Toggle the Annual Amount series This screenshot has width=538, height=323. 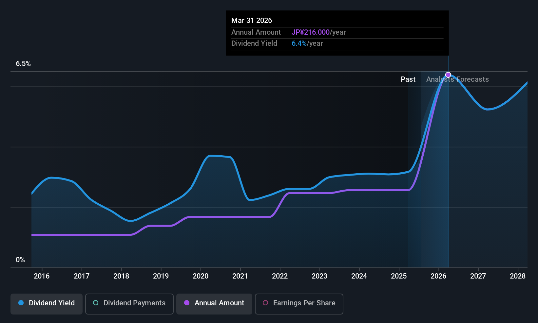pos(214,304)
